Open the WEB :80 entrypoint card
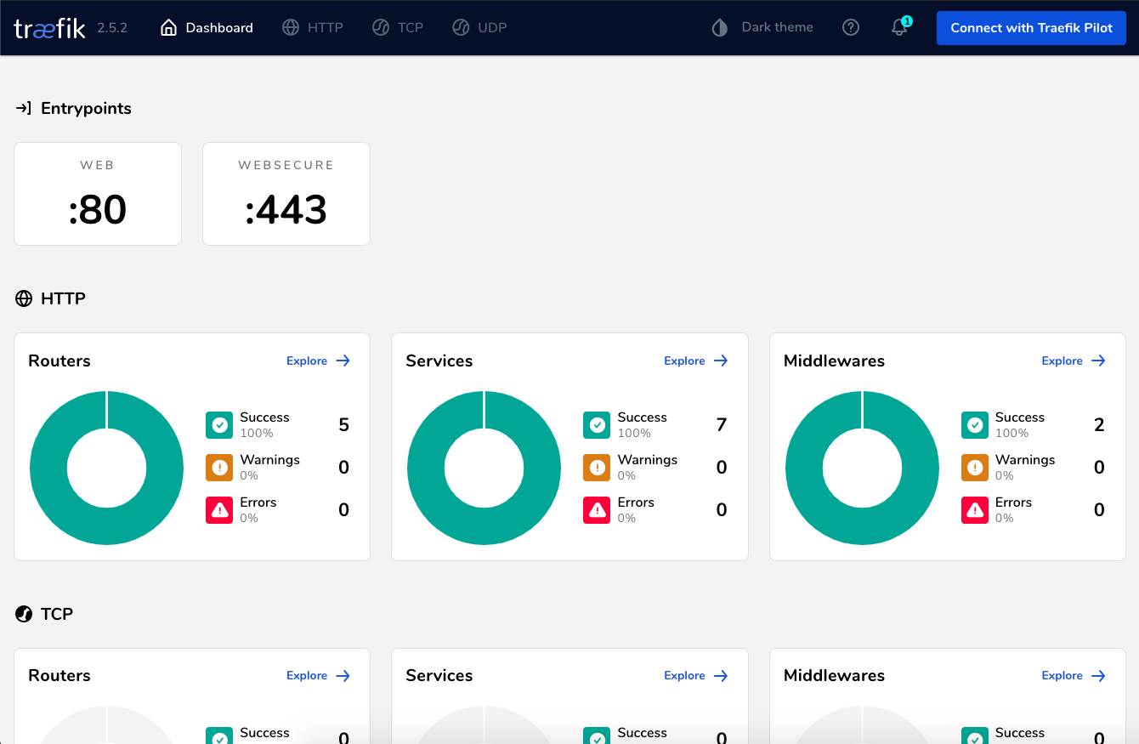The image size is (1139, 744). pos(97,193)
